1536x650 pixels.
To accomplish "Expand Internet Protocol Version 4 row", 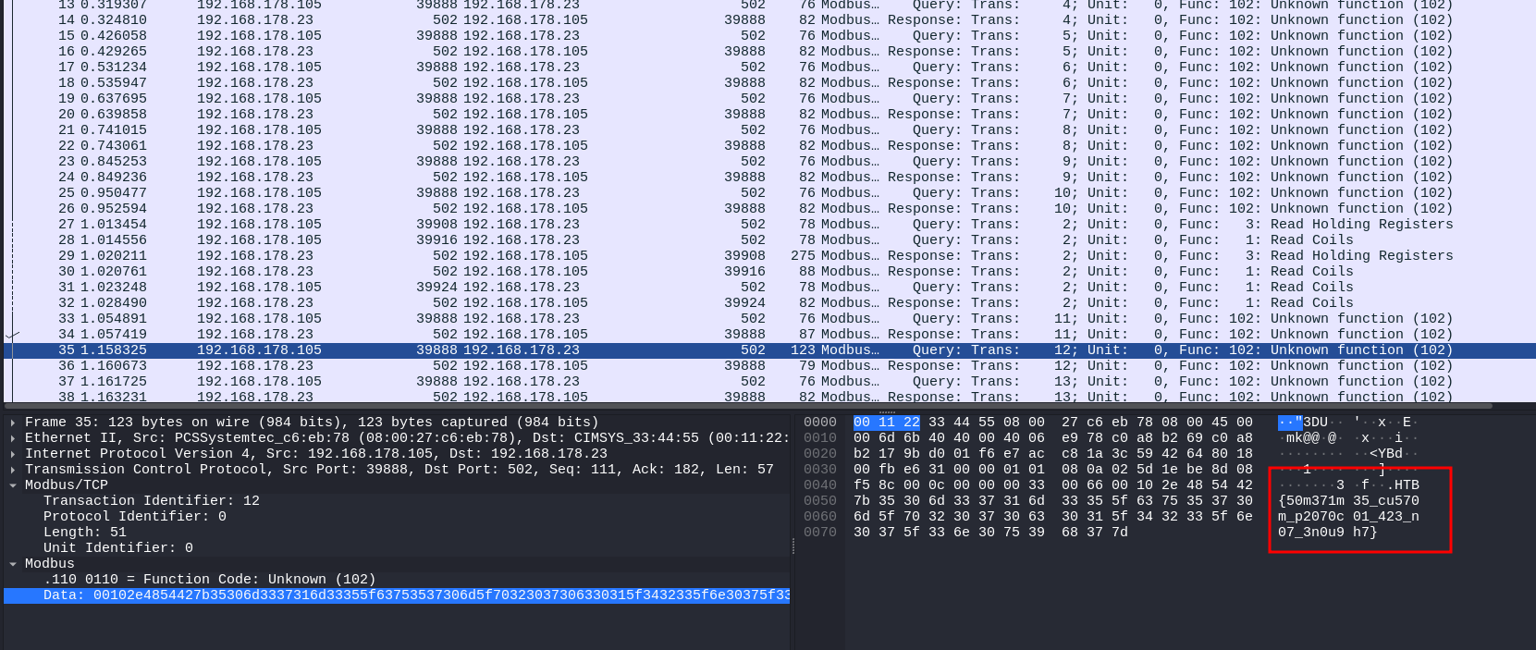I will (x=13, y=454).
